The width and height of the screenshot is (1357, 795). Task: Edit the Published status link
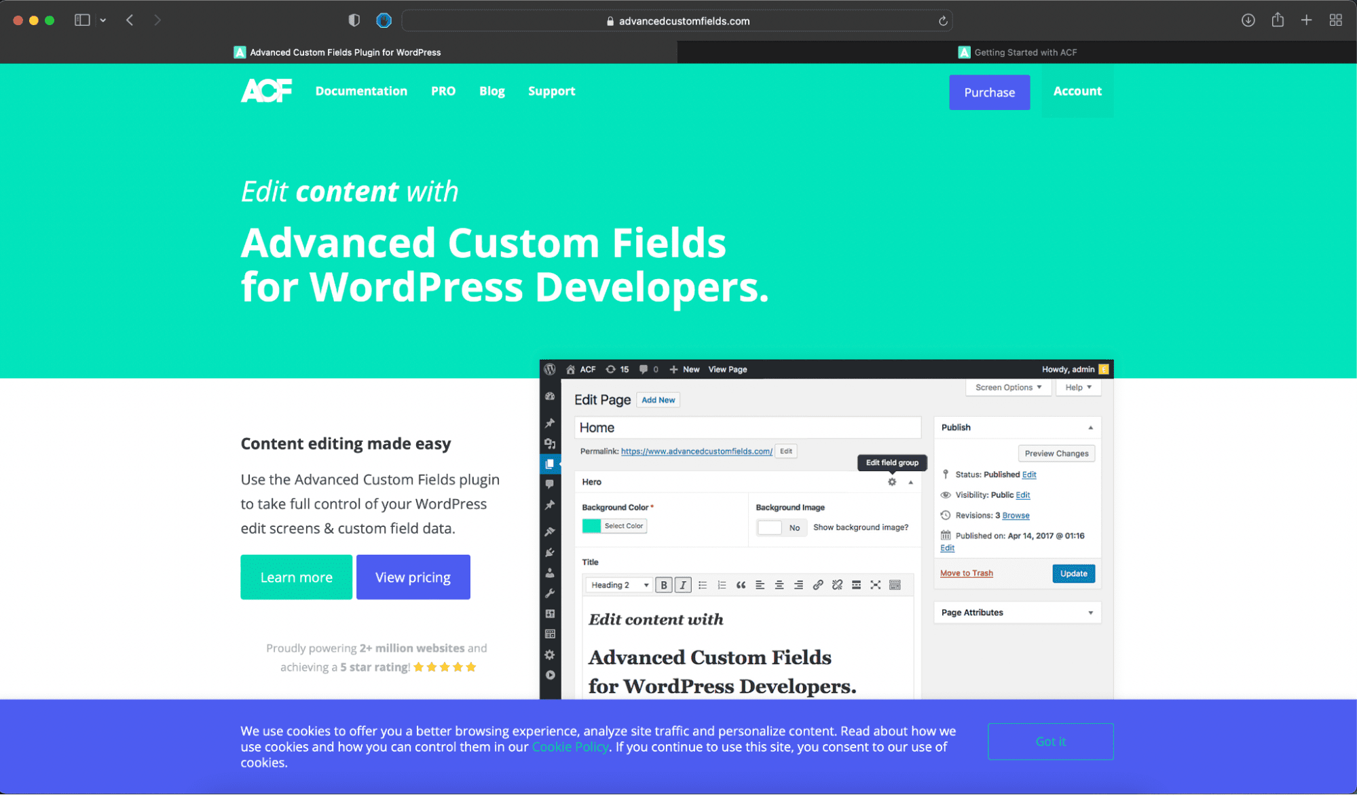coord(1029,475)
